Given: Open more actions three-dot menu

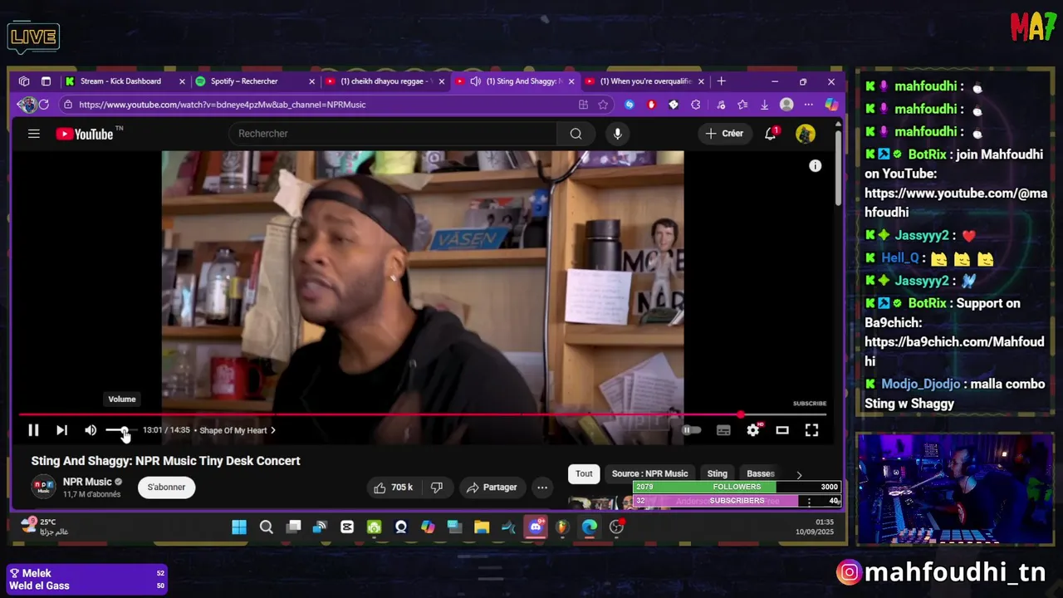Looking at the screenshot, I should click(542, 488).
